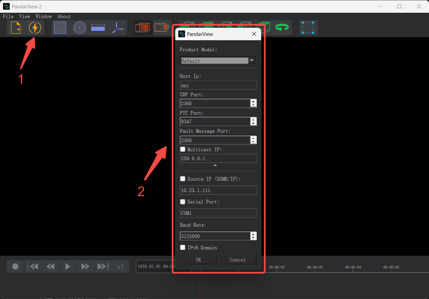429x299 pixels.
Task: Select the dashed rectangle selection tool
Action: point(308,28)
